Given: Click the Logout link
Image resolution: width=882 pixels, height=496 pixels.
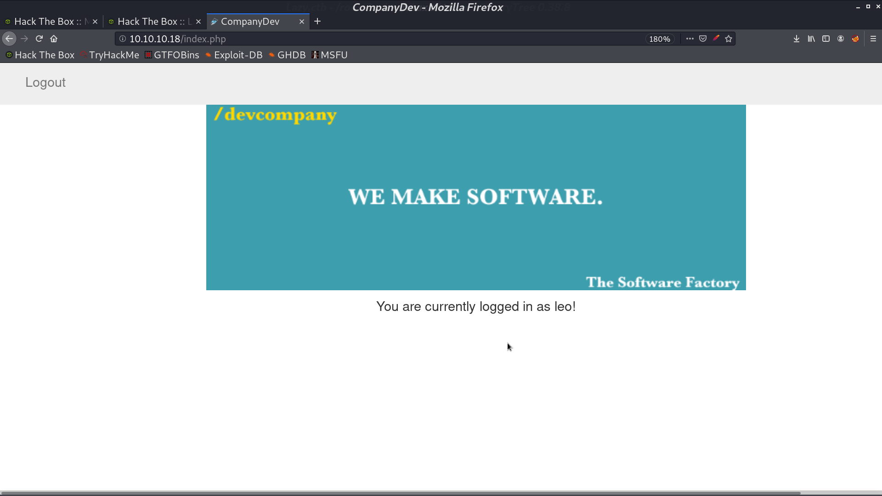Looking at the screenshot, I should click(x=45, y=83).
